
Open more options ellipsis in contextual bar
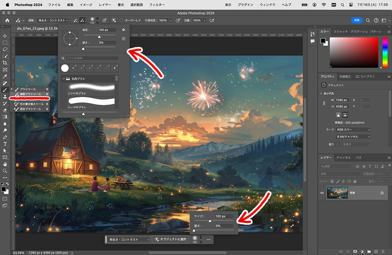[209, 239]
